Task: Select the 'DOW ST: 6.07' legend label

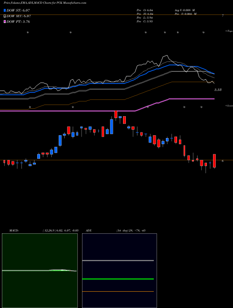Action: [18, 10]
